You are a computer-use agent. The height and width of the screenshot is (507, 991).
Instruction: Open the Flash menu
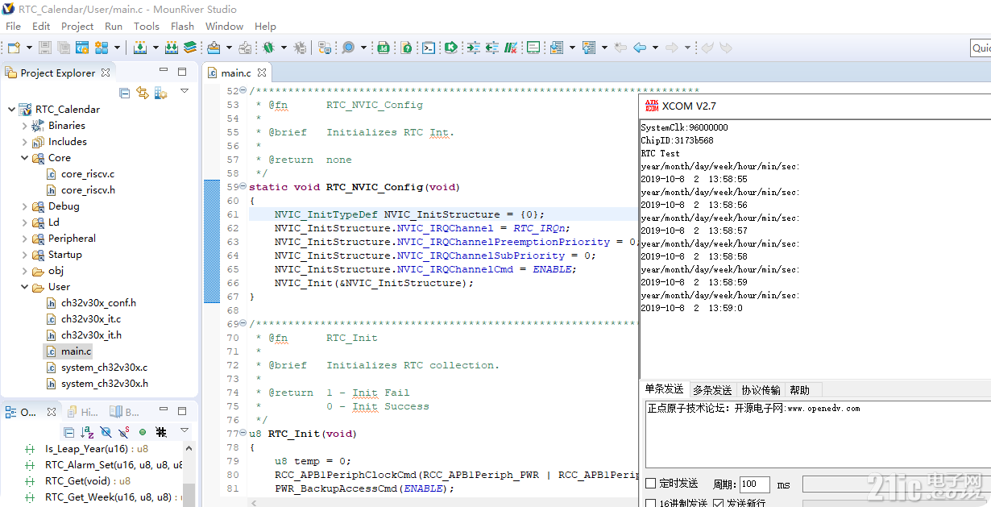[x=182, y=26]
